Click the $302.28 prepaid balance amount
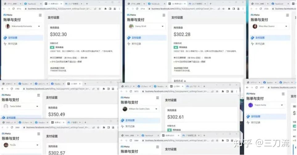 pyautogui.click(x=182, y=34)
